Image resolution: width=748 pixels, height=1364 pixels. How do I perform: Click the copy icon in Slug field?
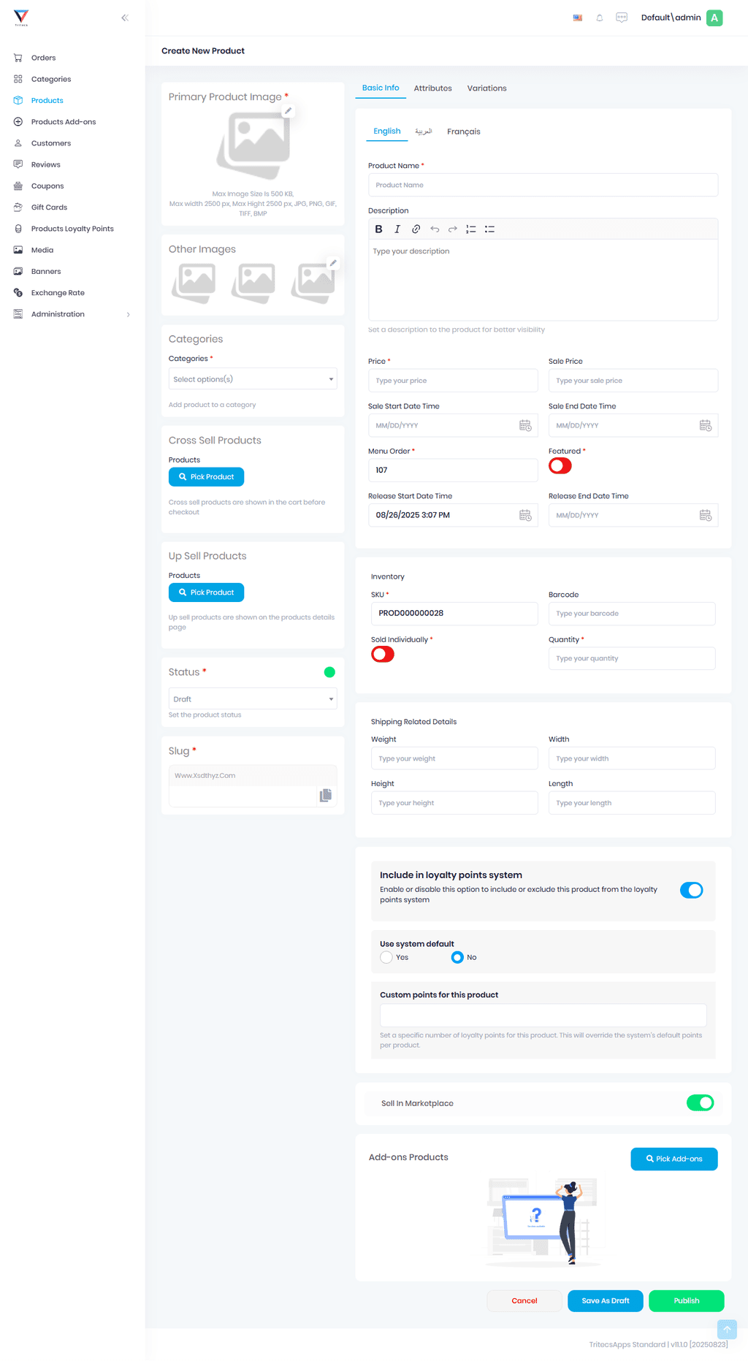click(x=326, y=795)
